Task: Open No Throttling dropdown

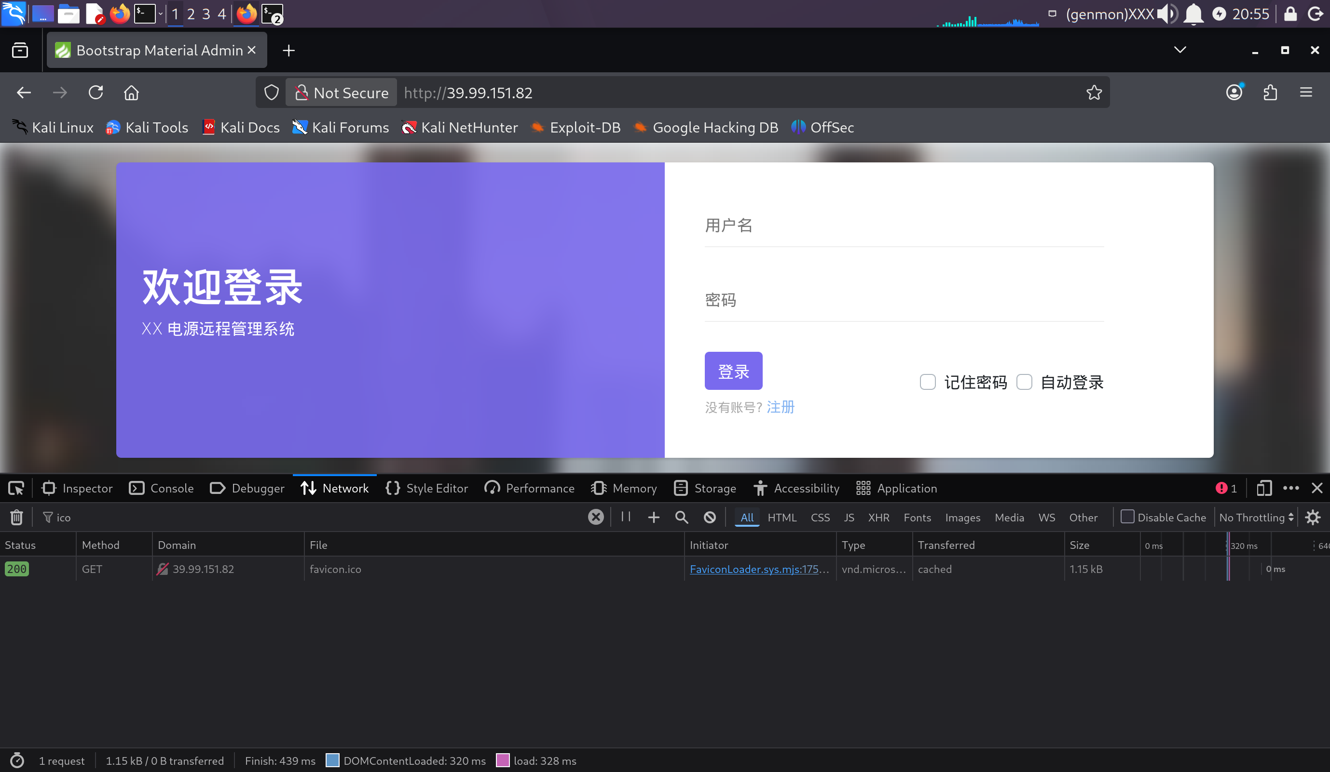Action: (1256, 517)
